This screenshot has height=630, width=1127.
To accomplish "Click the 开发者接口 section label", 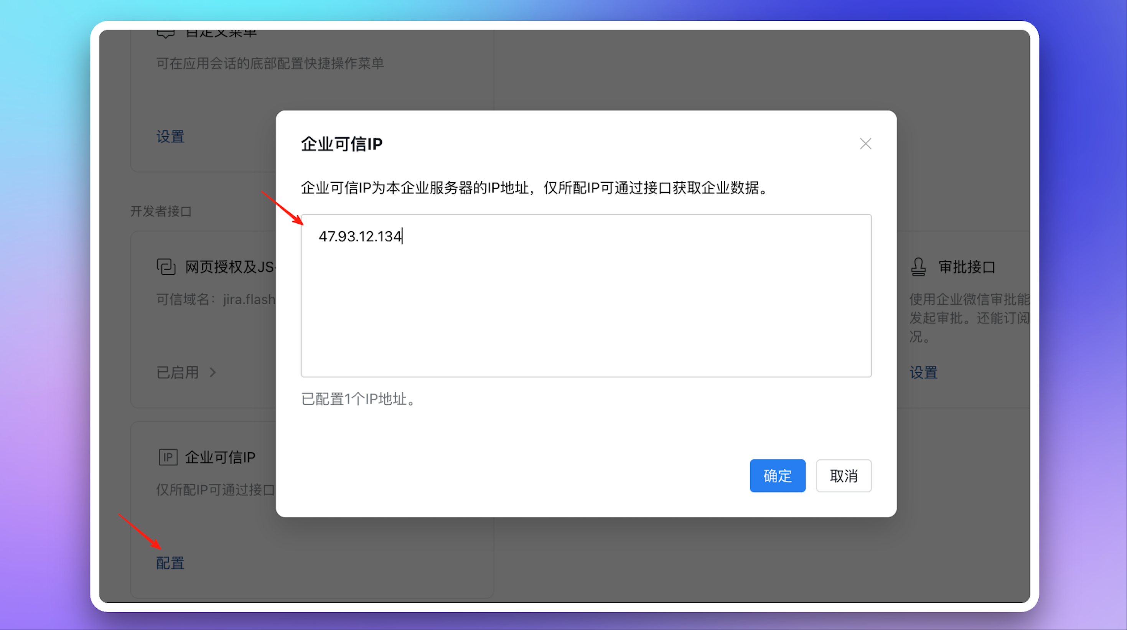I will [161, 211].
